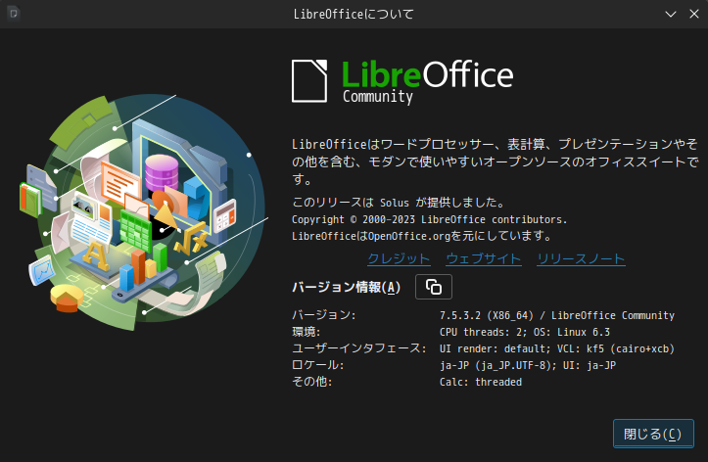Click the 環境: row label

coord(307,332)
